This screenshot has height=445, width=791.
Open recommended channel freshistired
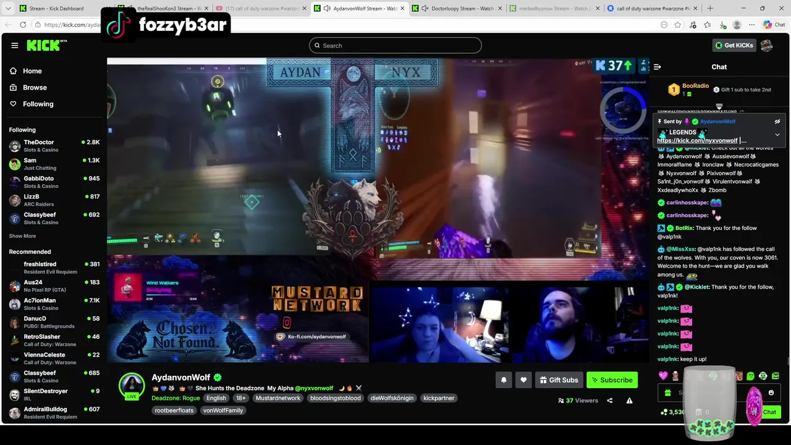(x=54, y=268)
